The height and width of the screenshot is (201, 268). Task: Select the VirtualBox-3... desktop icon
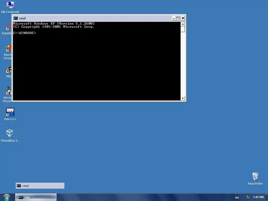[x=10, y=136]
